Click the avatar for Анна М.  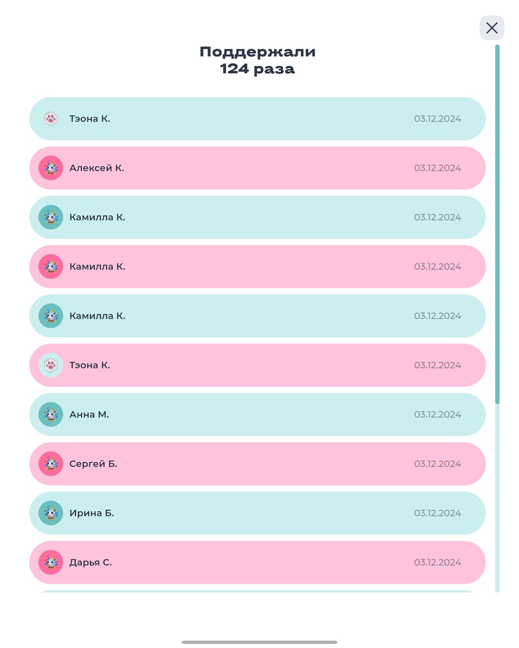(50, 414)
